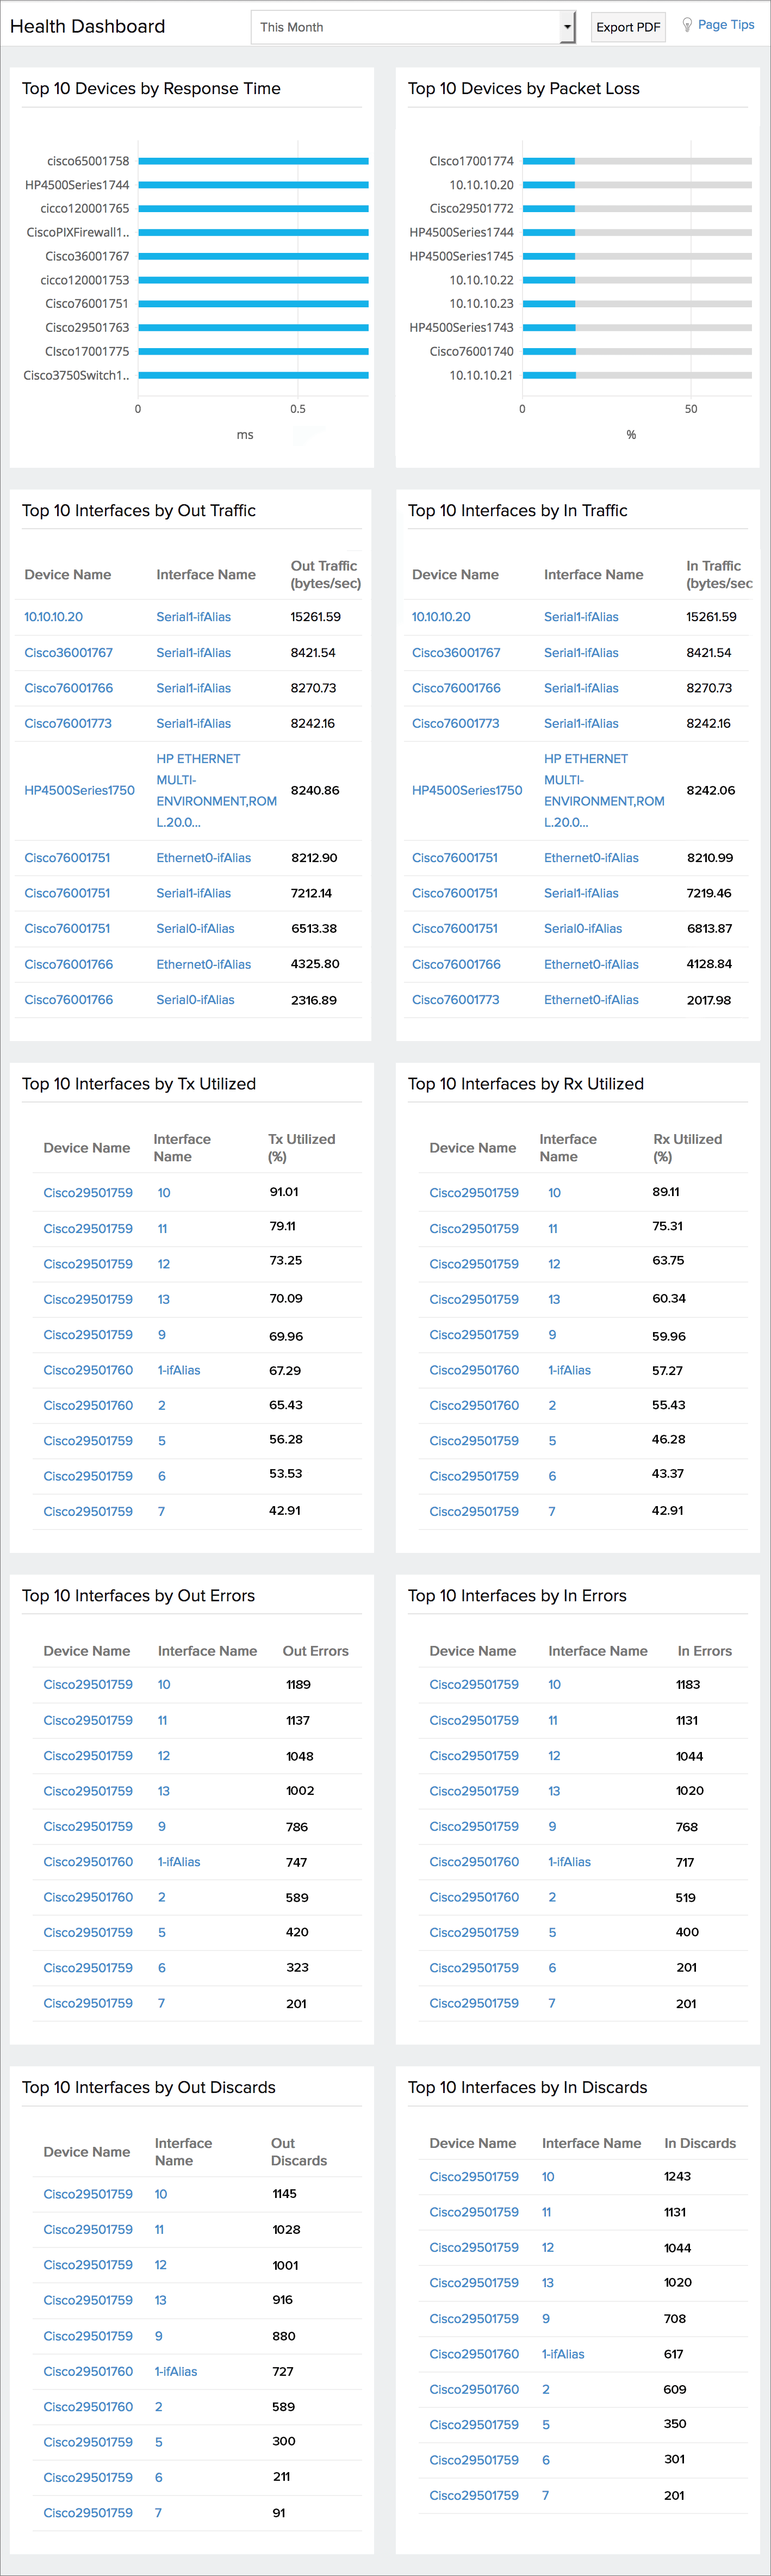Open 1-ifAlias interface in Out Discards table
Image resolution: width=771 pixels, height=2576 pixels.
[x=176, y=2371]
